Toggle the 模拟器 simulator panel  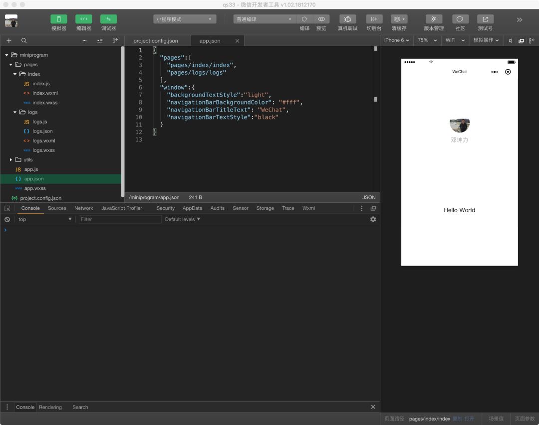59,19
